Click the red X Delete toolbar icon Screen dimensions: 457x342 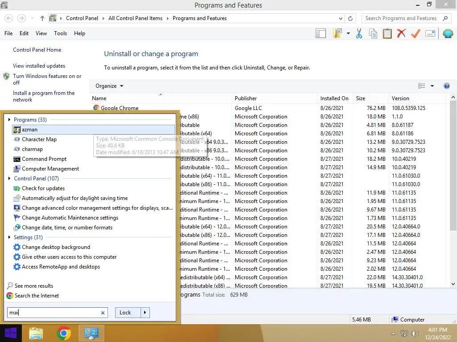point(401,33)
